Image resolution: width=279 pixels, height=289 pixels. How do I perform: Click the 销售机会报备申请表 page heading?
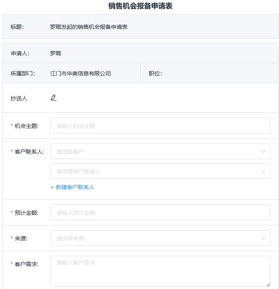pyautogui.click(x=140, y=6)
